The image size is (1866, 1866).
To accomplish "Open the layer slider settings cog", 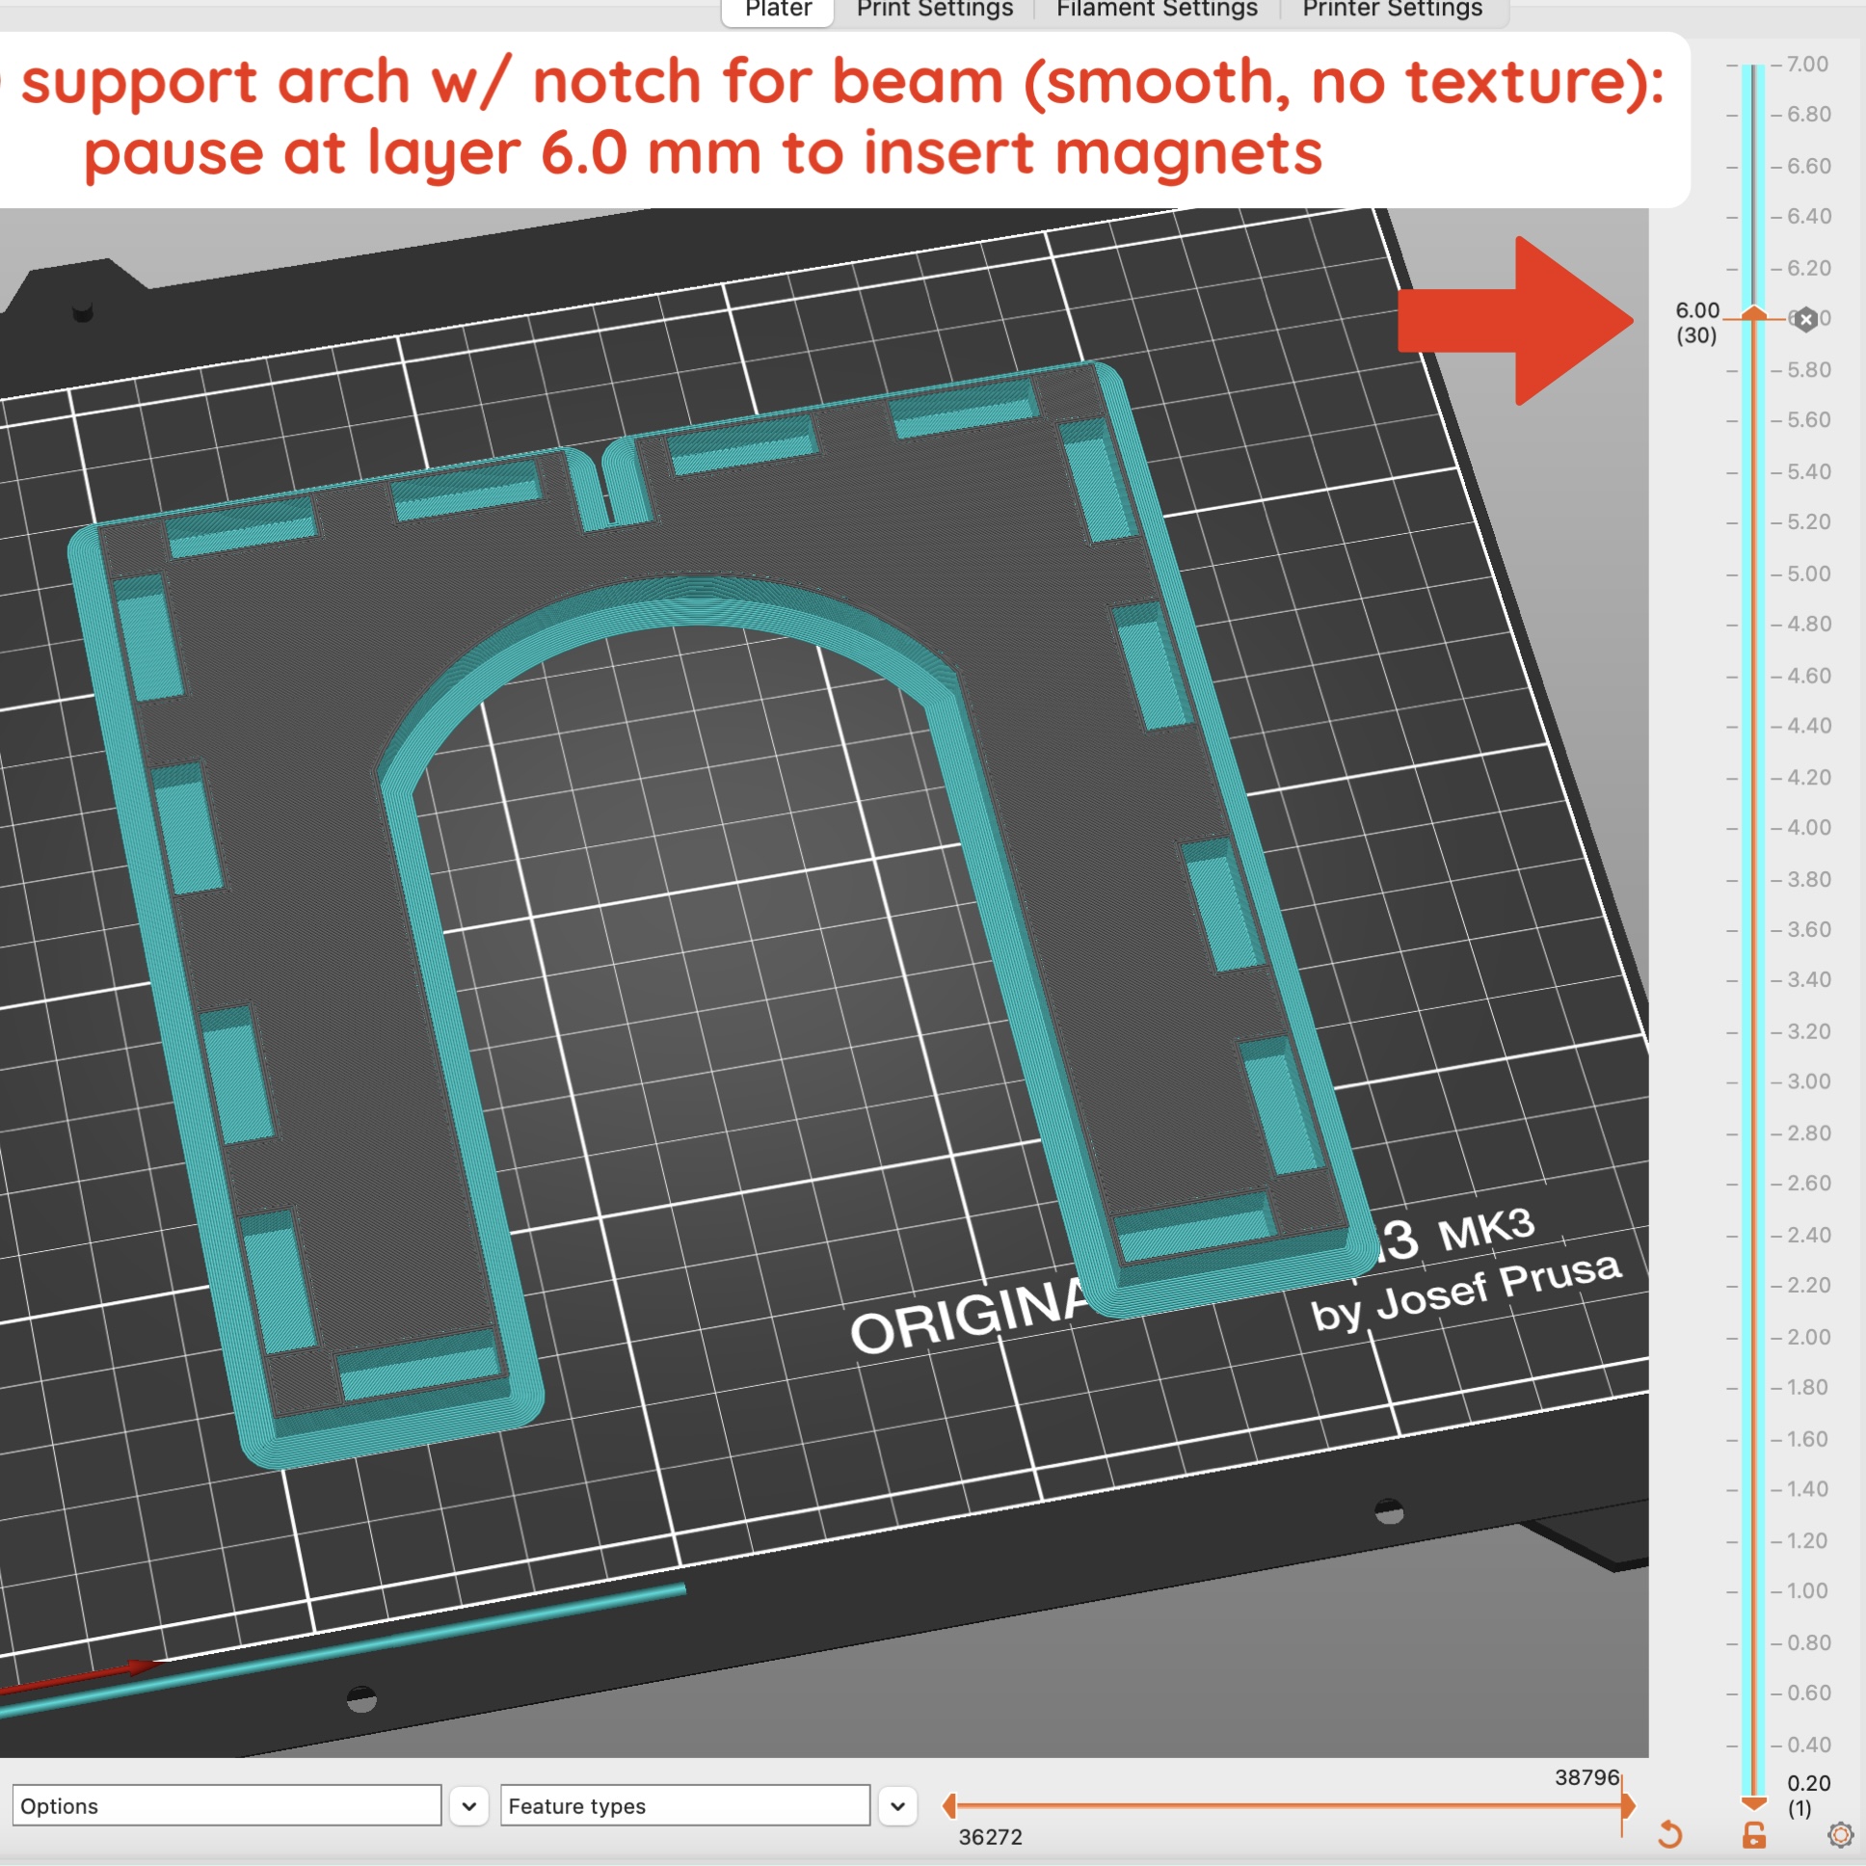I will point(1840,1834).
